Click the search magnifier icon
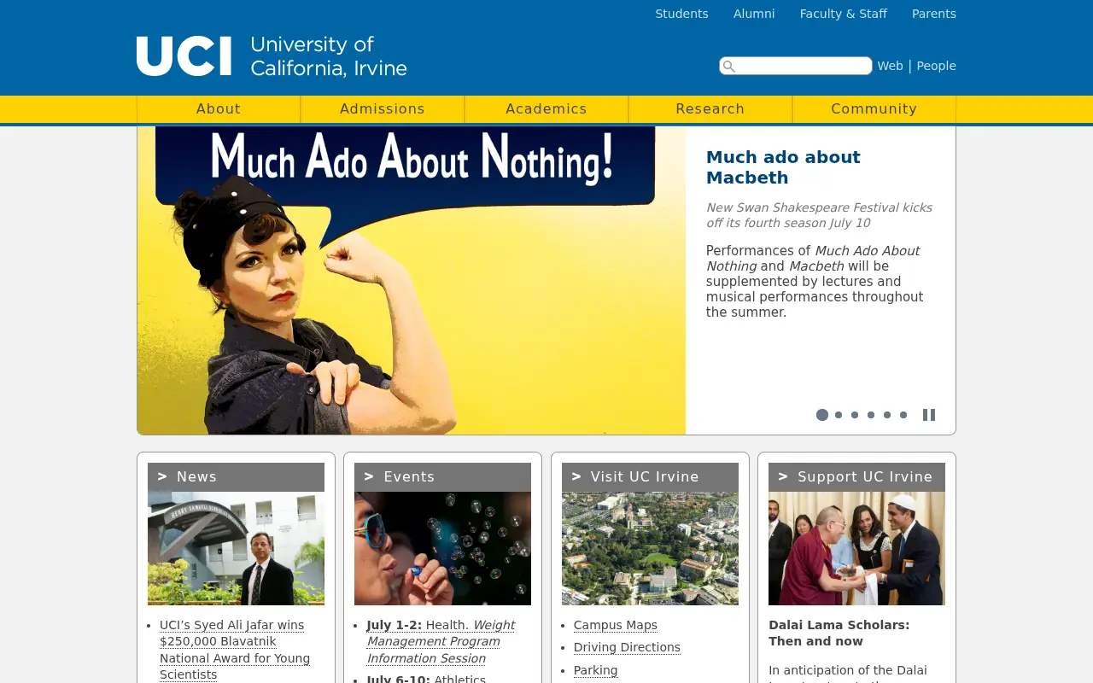This screenshot has width=1093, height=683. (728, 67)
